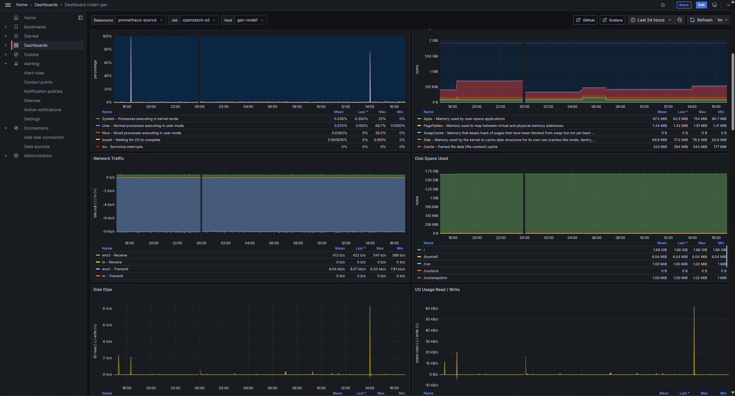Click the Cache legend color swatch
Viewport: 735px width, 396px height.
pyautogui.click(x=419, y=147)
